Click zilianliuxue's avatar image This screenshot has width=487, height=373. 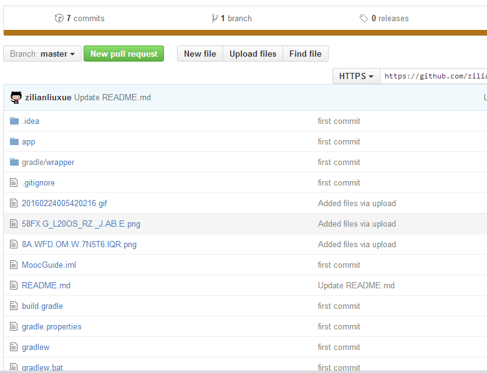point(16,97)
